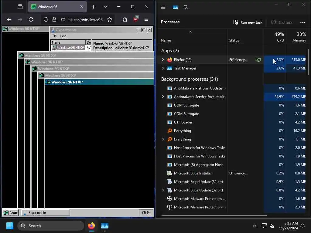
Task: Close the Windows 96 browser tab
Action: click(x=81, y=7)
